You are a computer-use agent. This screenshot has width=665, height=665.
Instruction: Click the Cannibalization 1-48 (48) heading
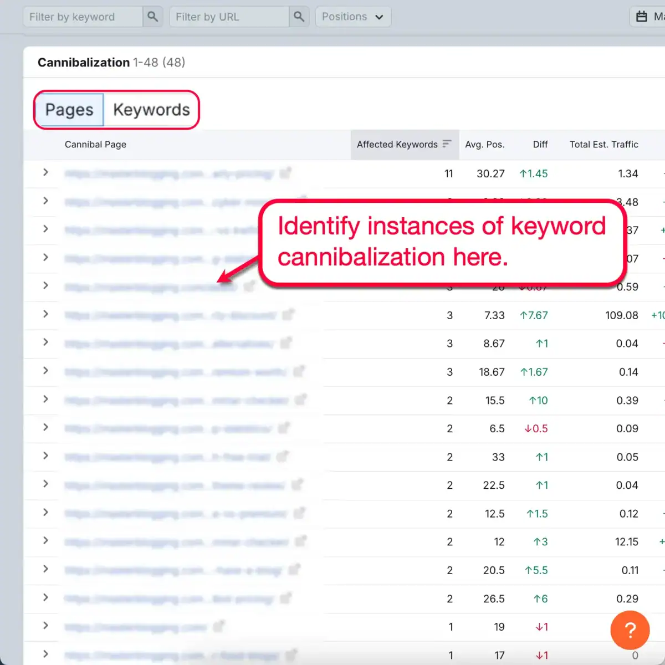111,62
